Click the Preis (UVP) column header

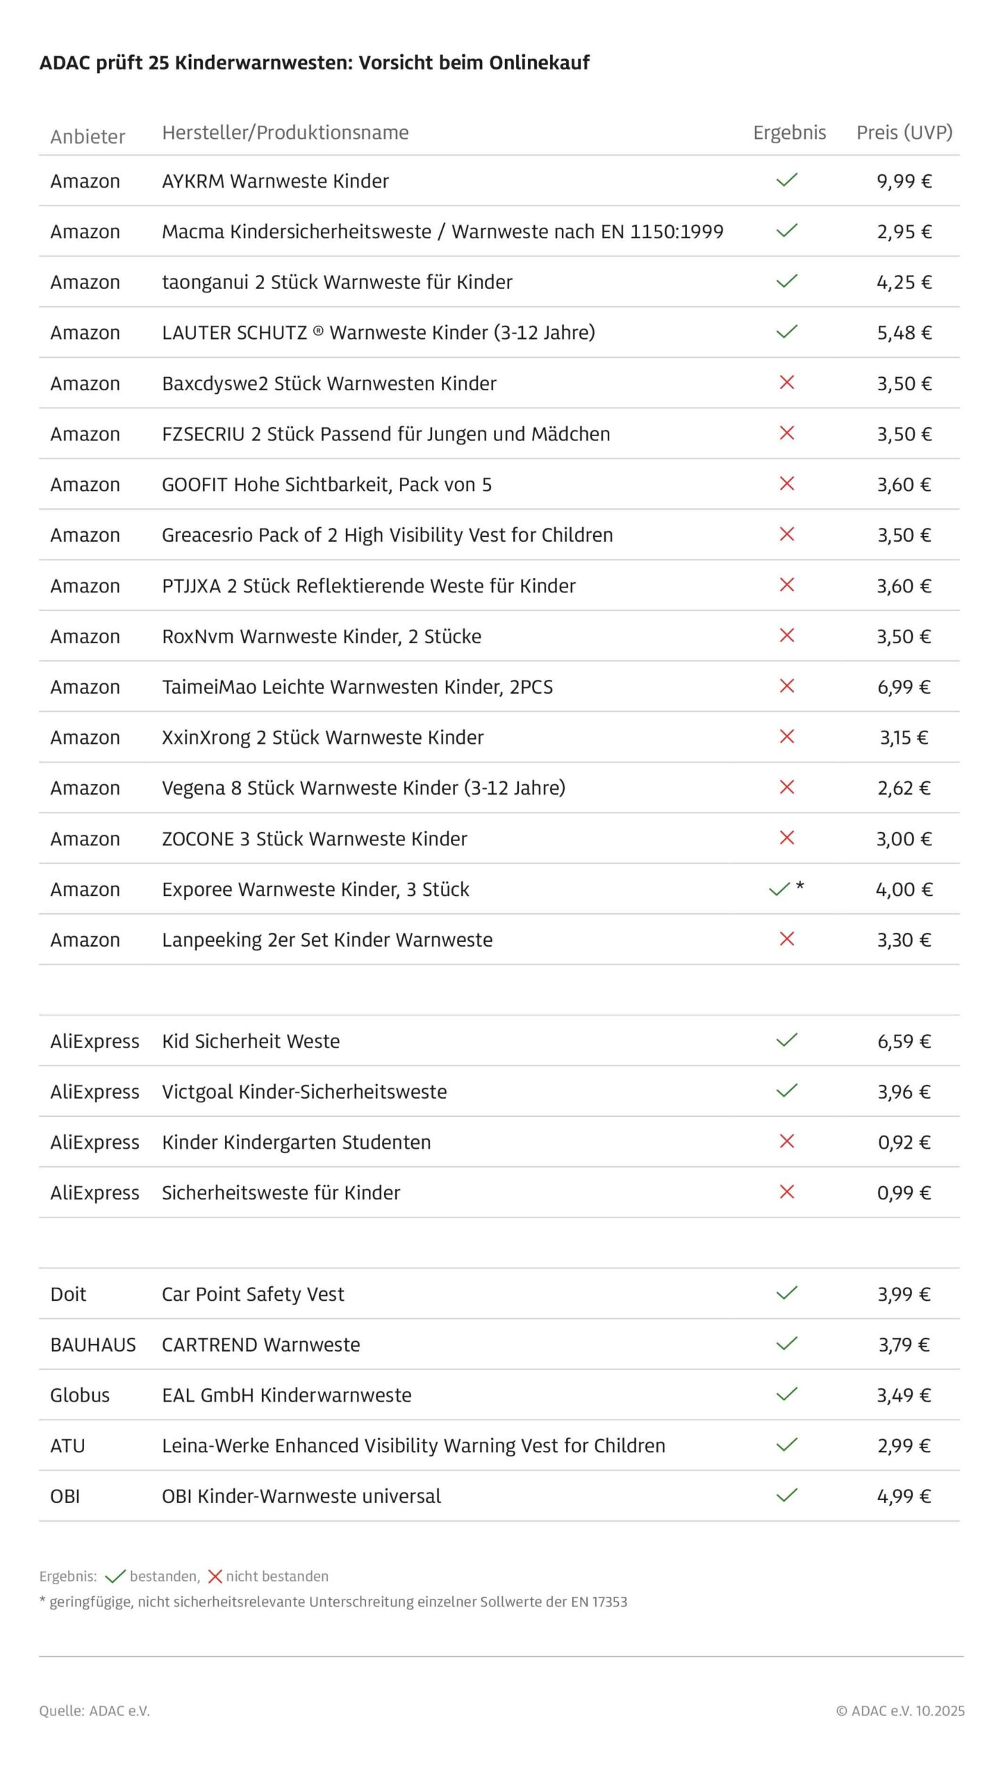tap(904, 133)
